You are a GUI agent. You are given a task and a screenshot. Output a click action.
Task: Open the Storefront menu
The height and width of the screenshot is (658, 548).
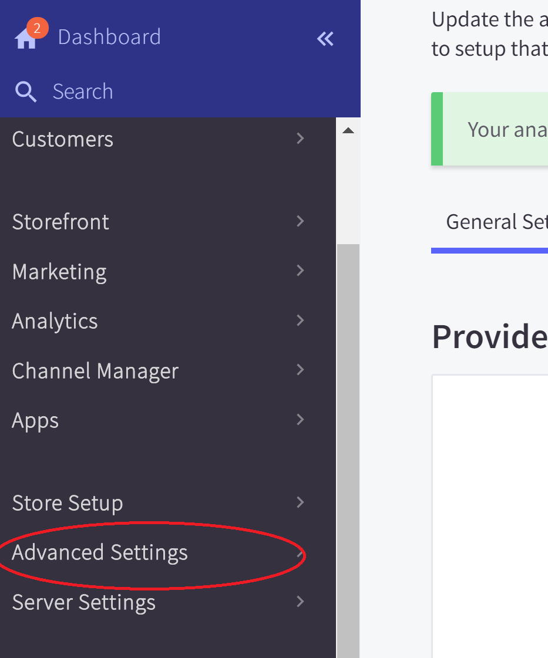click(60, 222)
